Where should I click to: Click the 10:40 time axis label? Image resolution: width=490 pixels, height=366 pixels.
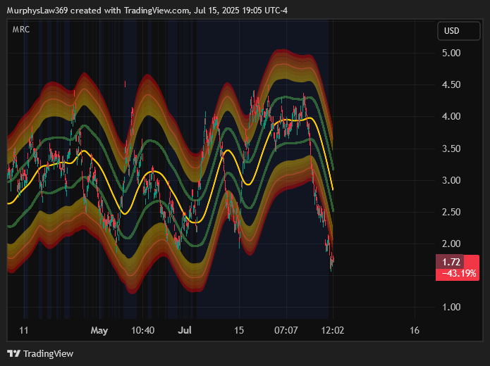[x=142, y=330]
